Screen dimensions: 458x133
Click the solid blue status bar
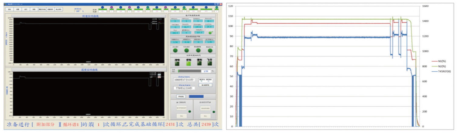[196, 97]
